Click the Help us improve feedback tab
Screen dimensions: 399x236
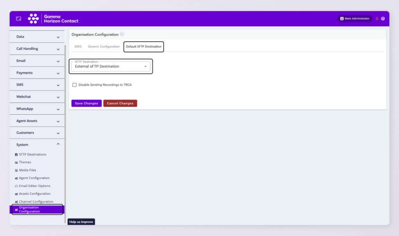tap(81, 222)
